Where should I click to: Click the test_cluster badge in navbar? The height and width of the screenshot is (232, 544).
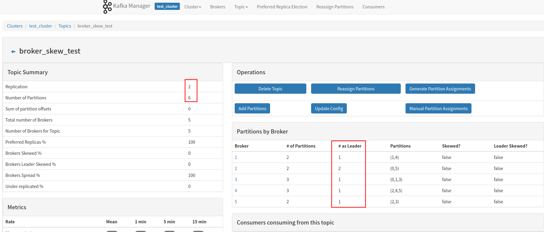coord(167,6)
